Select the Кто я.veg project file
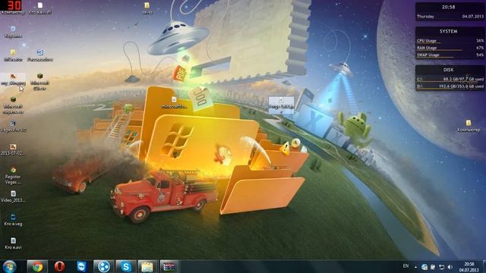 point(13,220)
